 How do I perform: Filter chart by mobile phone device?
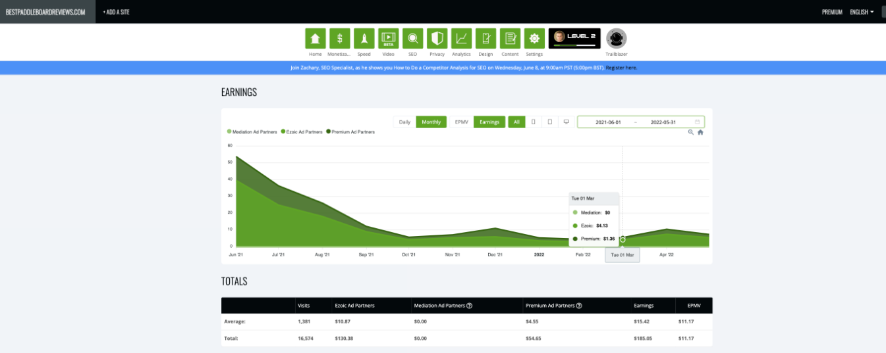pyautogui.click(x=533, y=122)
